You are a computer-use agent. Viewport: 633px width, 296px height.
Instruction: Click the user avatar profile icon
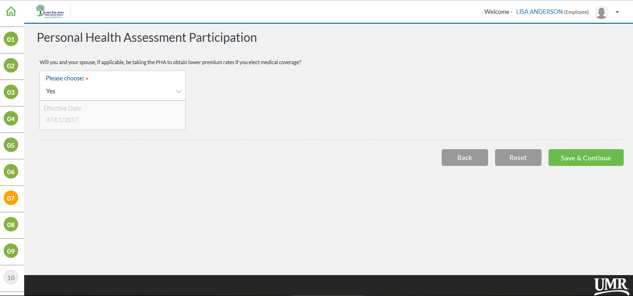click(x=601, y=13)
